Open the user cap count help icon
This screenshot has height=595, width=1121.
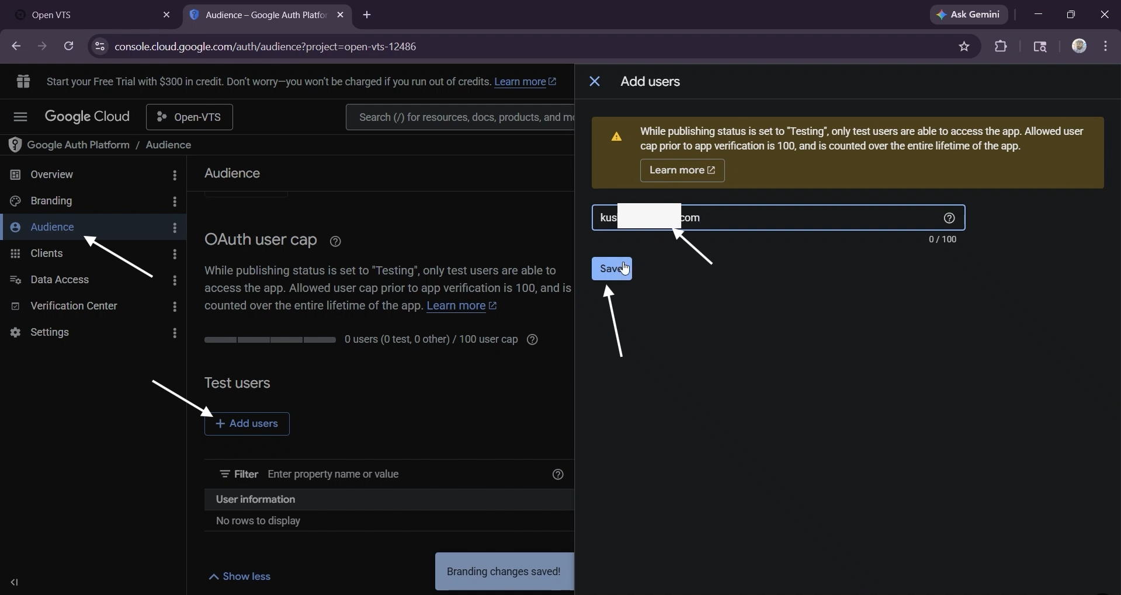tap(532, 340)
